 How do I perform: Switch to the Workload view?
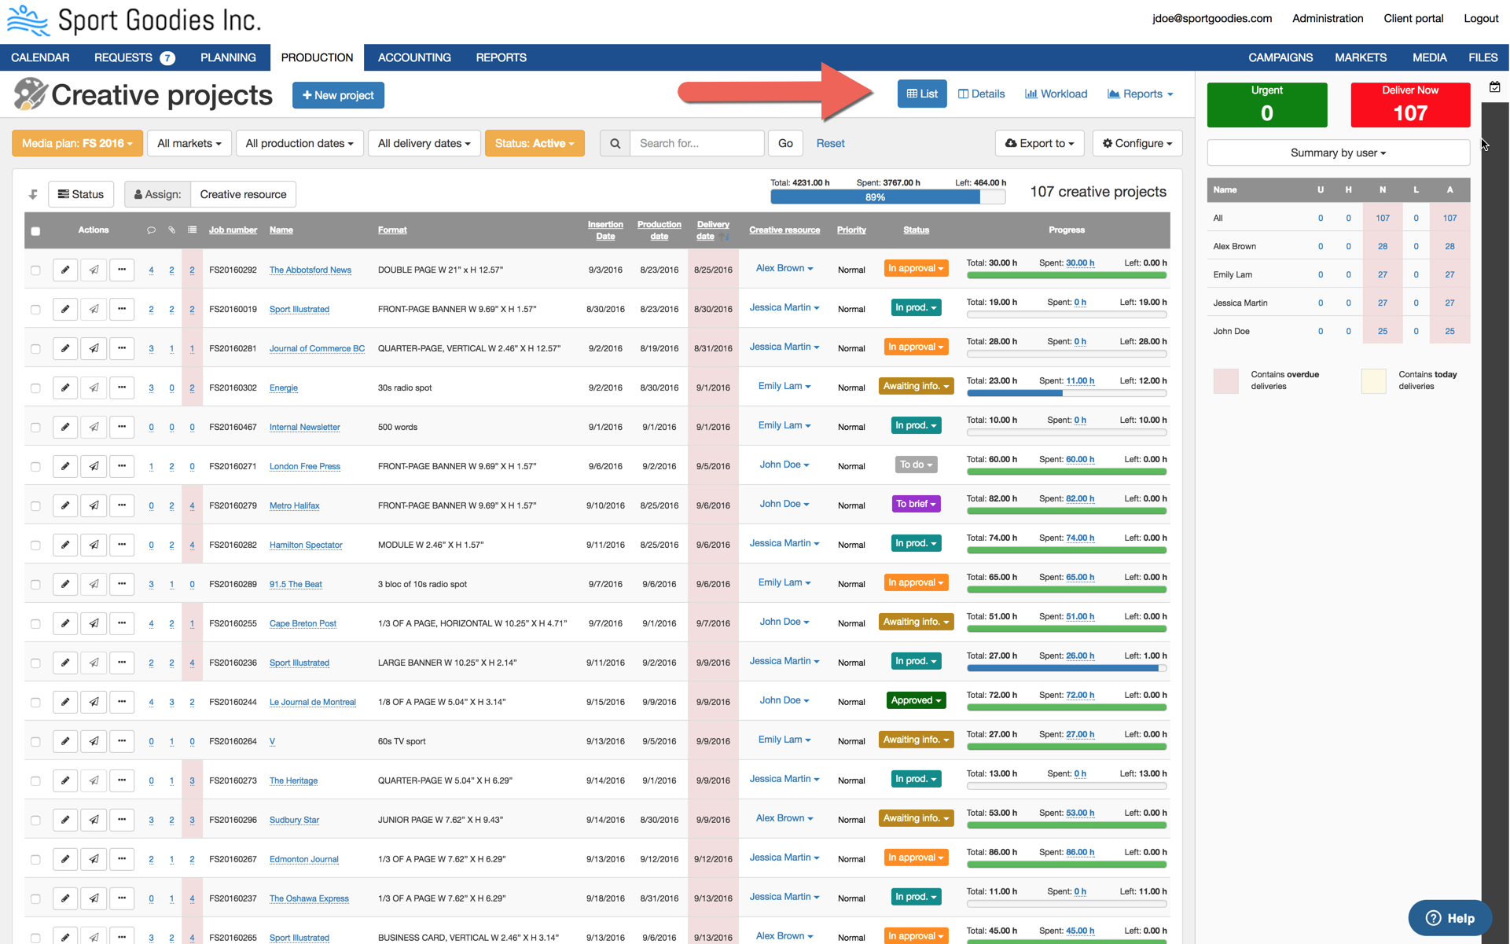coord(1056,94)
